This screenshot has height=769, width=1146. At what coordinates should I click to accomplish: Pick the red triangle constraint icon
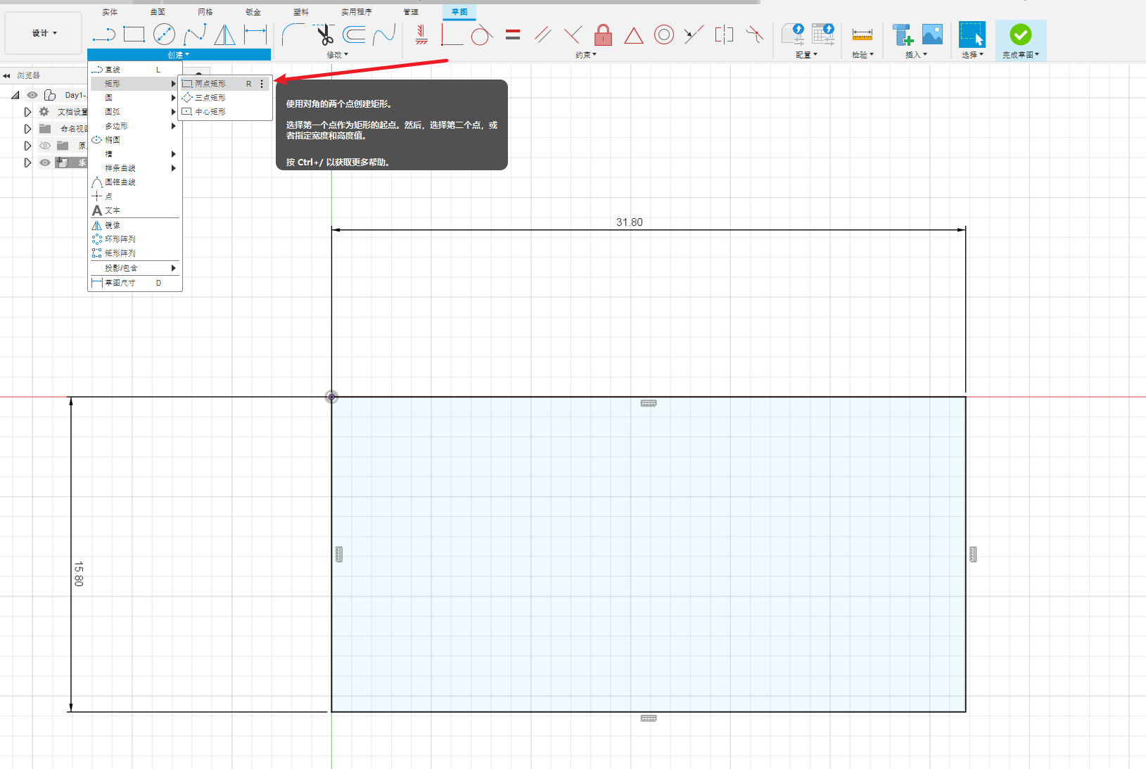click(x=633, y=35)
